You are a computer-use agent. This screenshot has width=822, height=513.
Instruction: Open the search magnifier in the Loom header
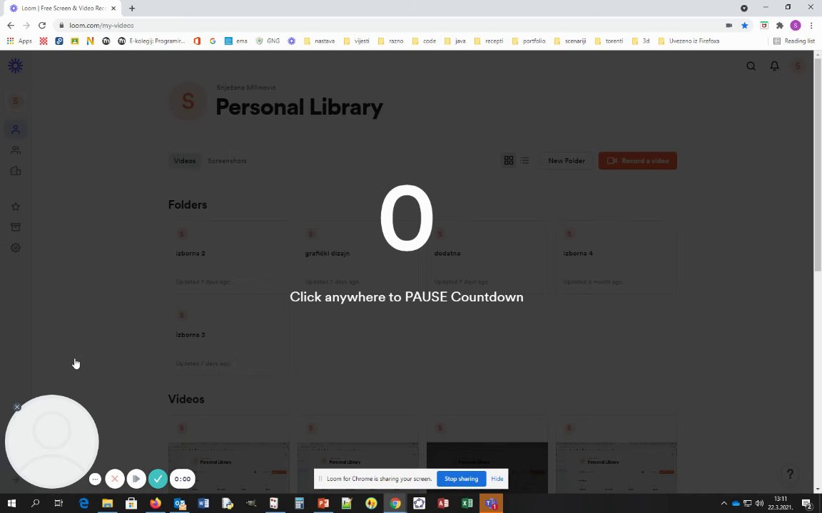pos(751,66)
